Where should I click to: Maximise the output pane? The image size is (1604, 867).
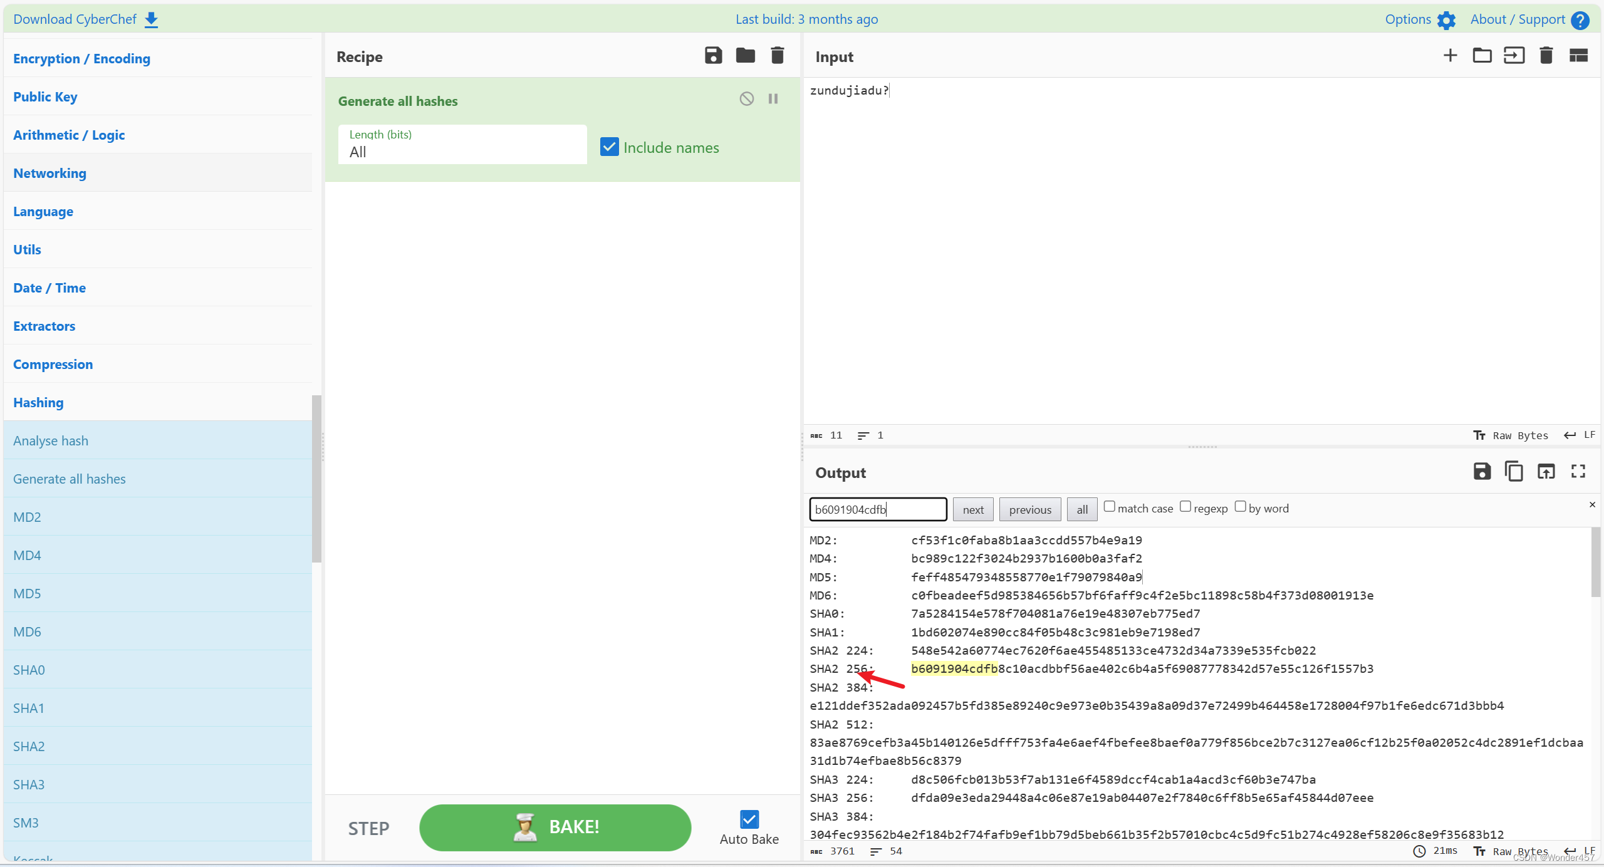[1578, 472]
